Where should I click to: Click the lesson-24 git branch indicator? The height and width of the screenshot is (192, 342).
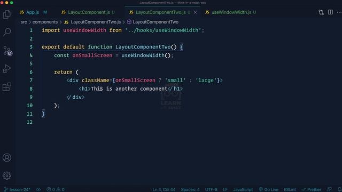point(17,189)
